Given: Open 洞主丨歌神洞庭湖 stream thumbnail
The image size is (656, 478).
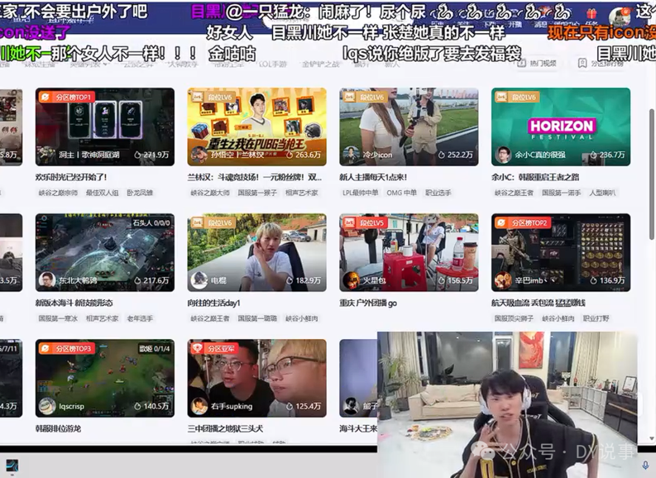Looking at the screenshot, I should tap(104, 126).
